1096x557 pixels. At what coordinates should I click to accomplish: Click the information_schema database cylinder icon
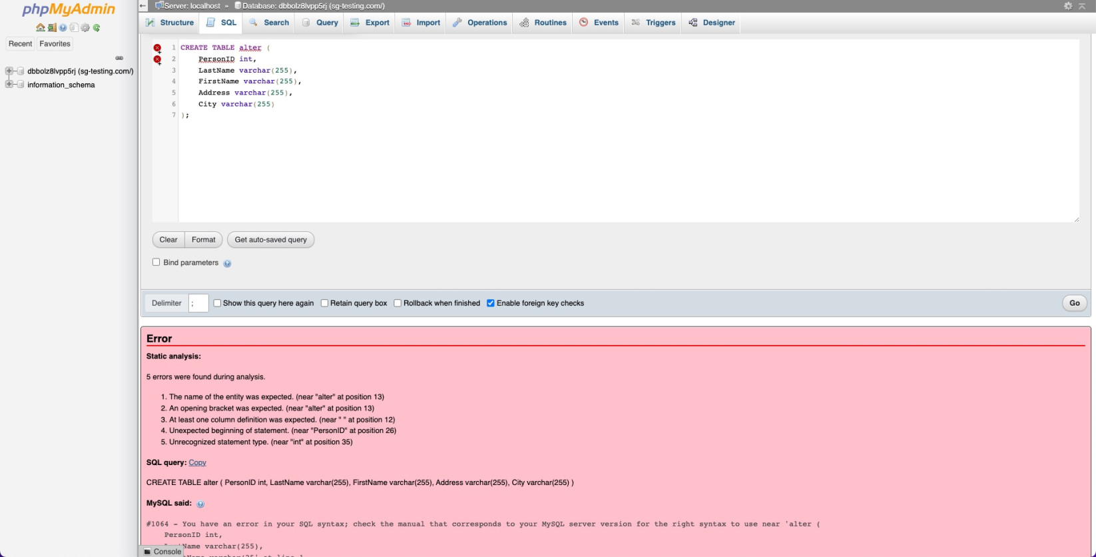[21, 85]
